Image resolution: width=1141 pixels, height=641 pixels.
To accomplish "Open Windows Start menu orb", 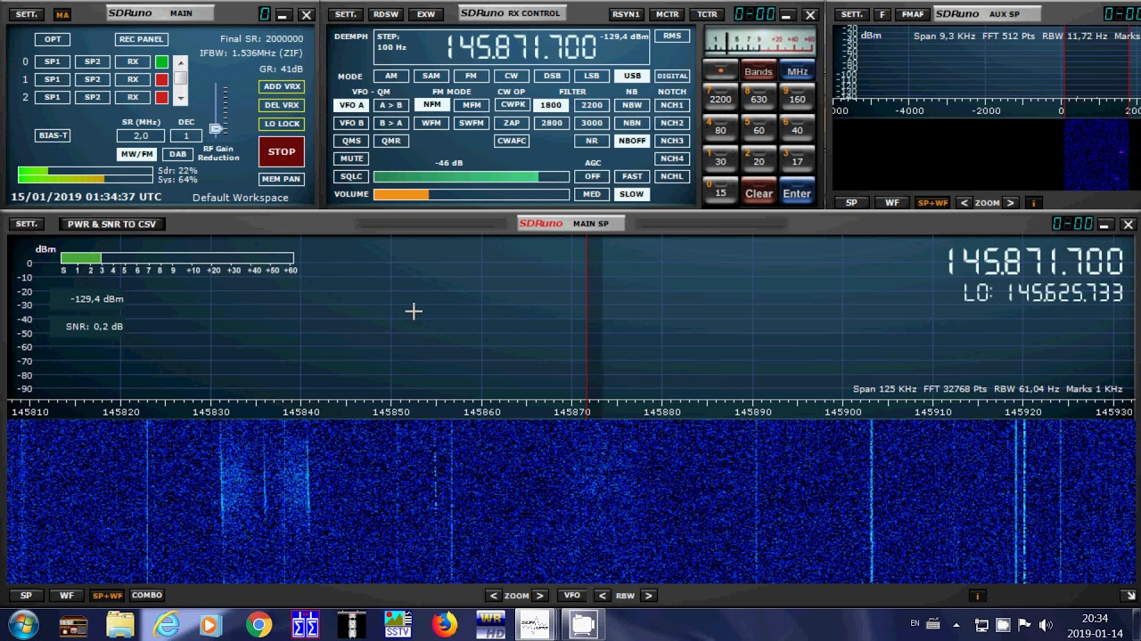I will [24, 625].
